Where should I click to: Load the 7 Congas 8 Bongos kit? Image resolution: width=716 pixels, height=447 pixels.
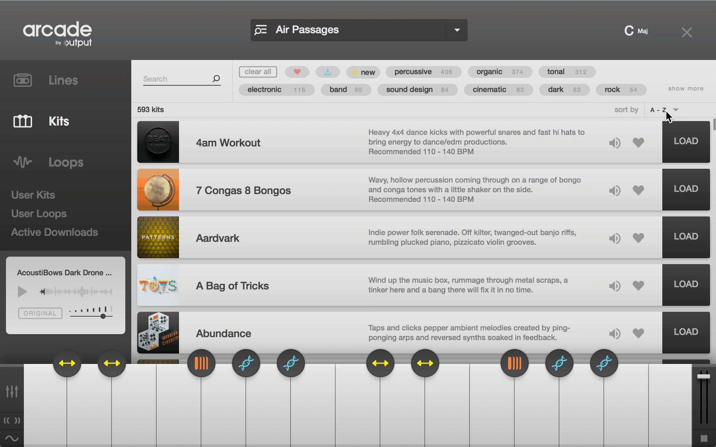click(686, 189)
